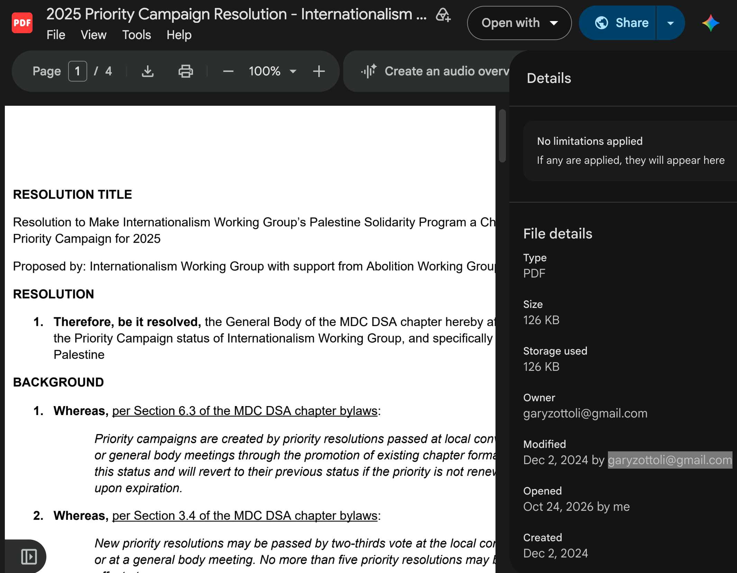Toggle the sidebar panel icon at bottom left
Viewport: 737px width, 573px height.
[x=29, y=556]
